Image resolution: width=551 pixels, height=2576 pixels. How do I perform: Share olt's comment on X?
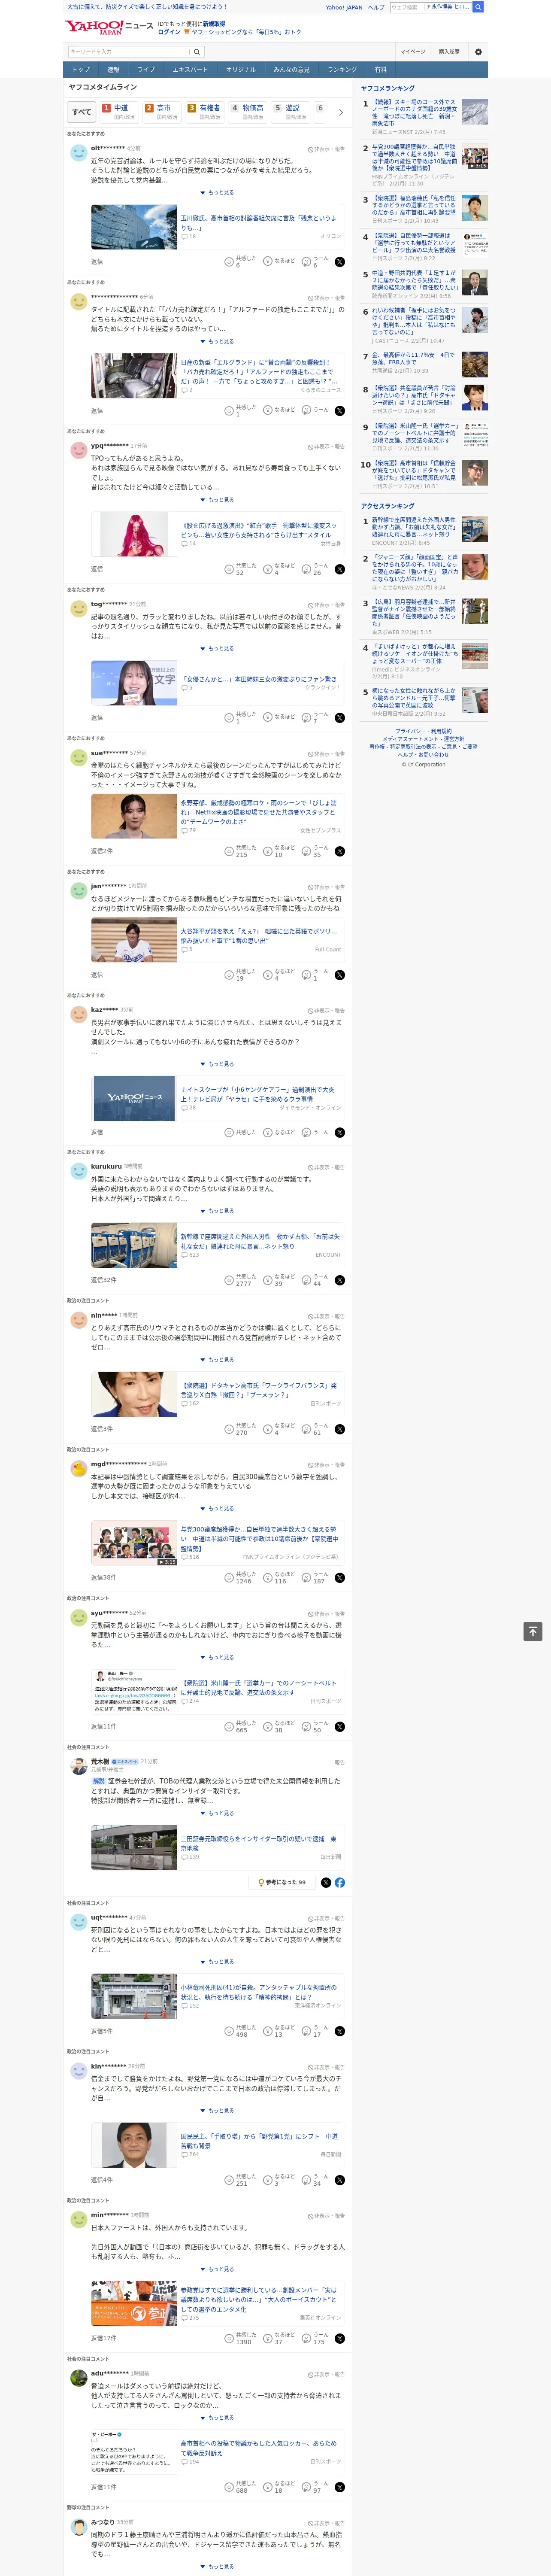(x=340, y=262)
